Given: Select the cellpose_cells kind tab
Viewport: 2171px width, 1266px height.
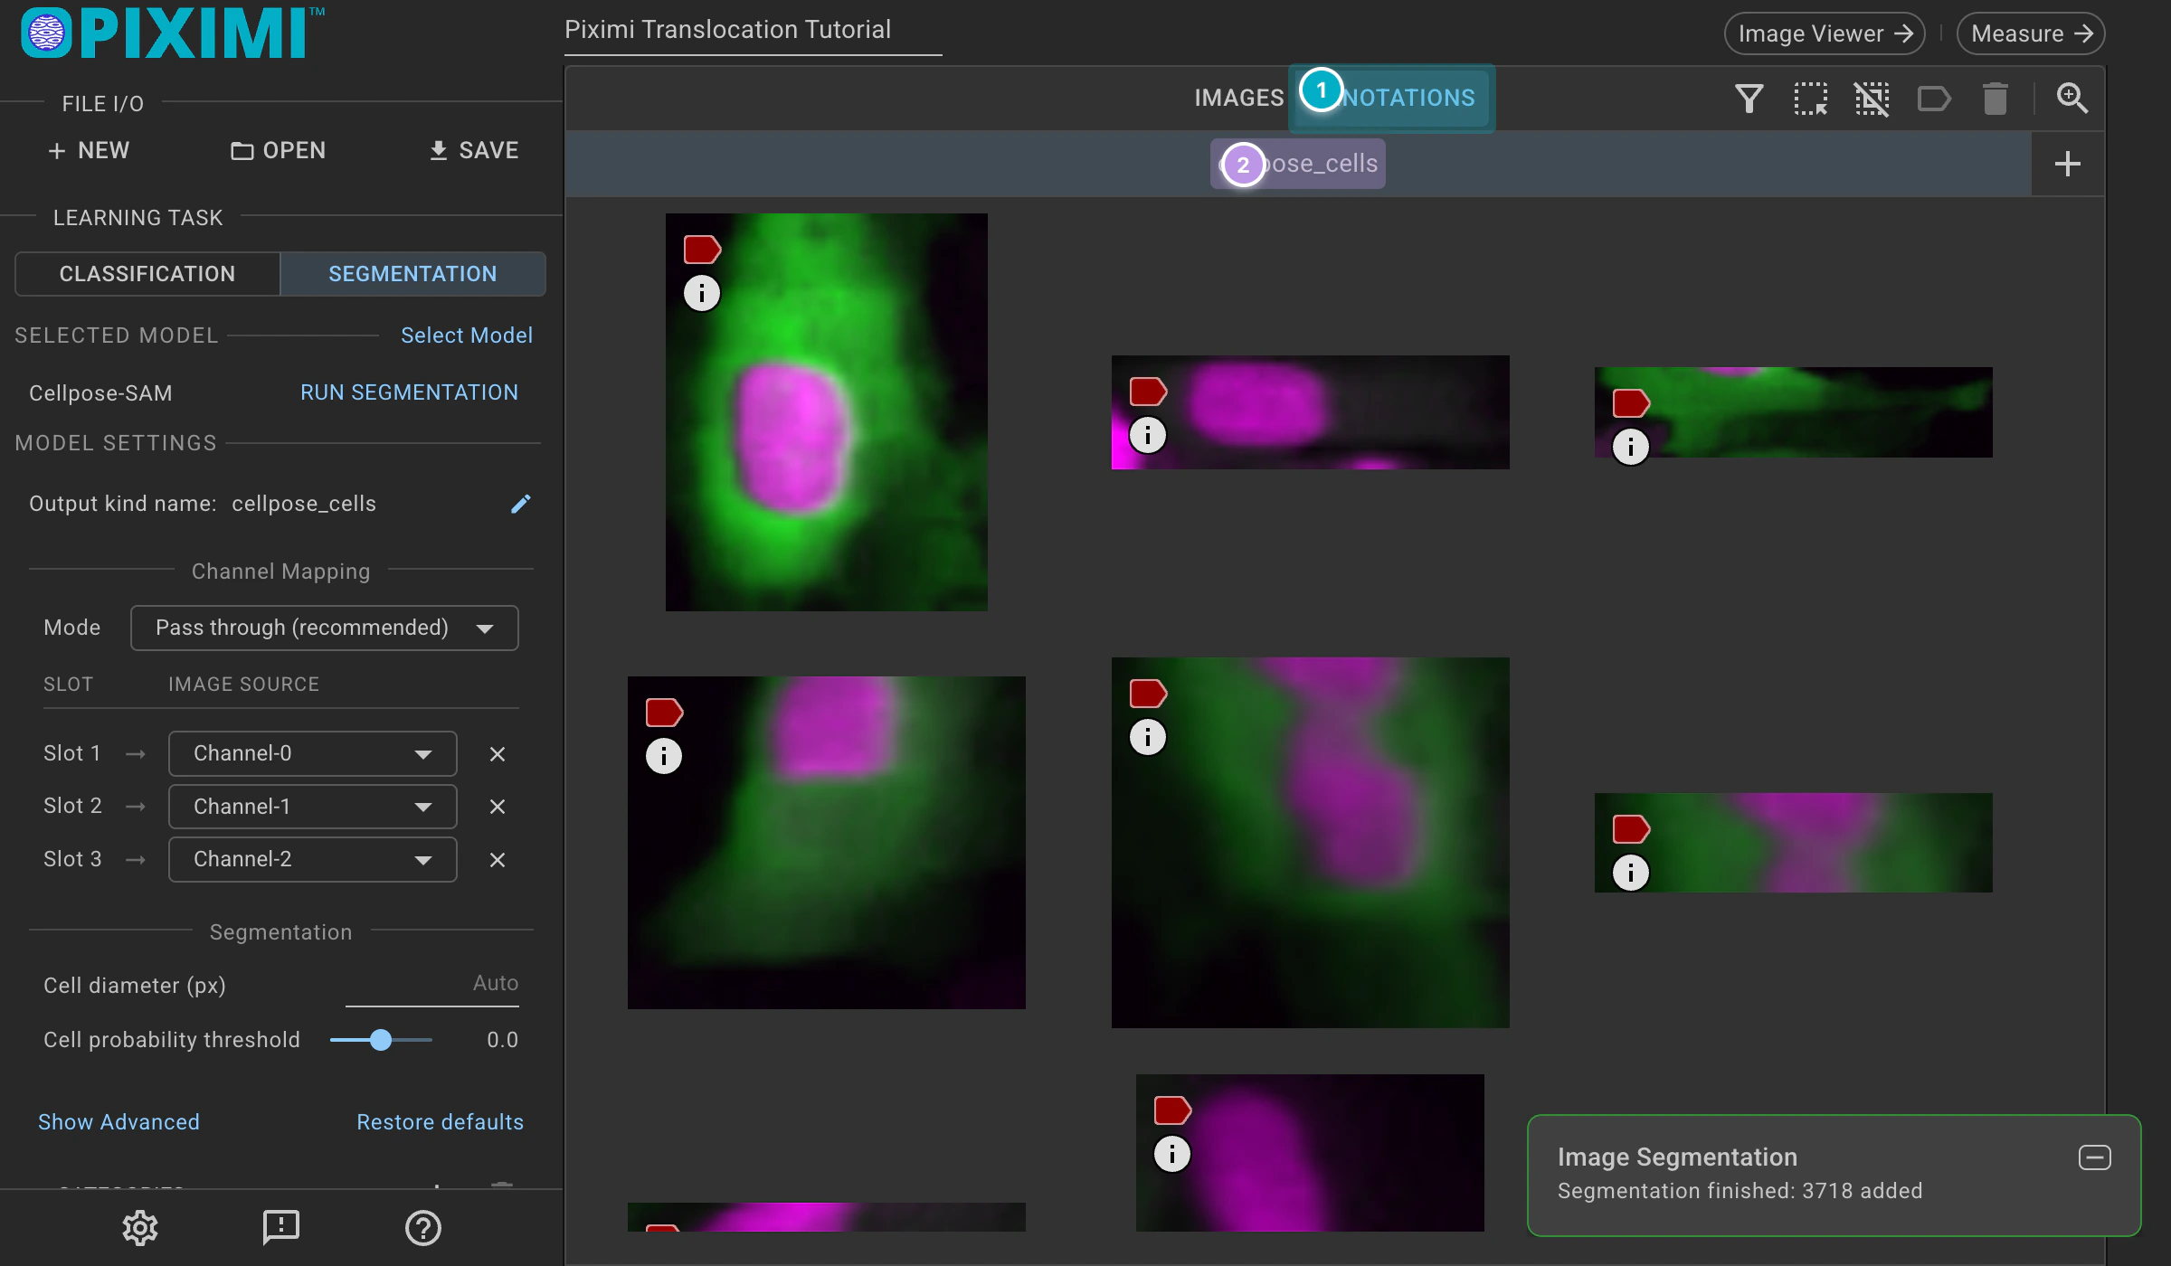Looking at the screenshot, I should pyautogui.click(x=1298, y=164).
